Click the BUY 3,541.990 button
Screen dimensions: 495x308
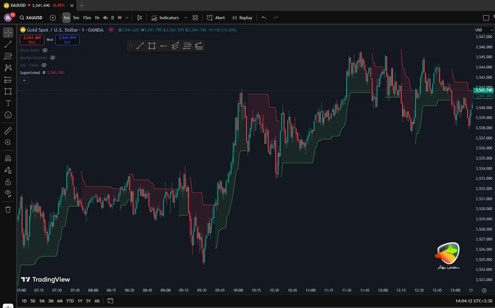(67, 40)
